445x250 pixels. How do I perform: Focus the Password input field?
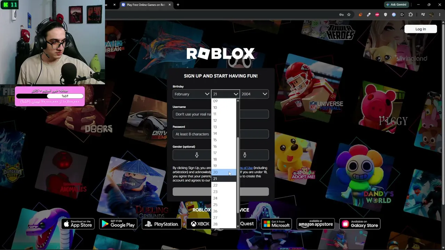pos(221,134)
